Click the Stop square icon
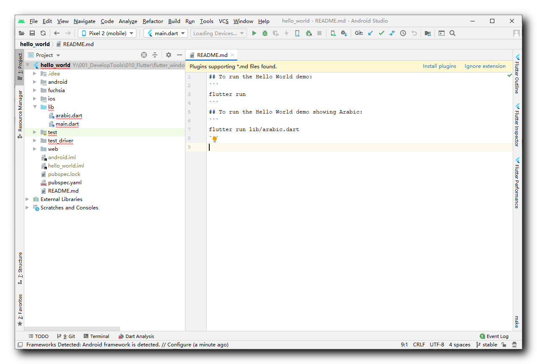This screenshot has height=364, width=537. pos(319,33)
